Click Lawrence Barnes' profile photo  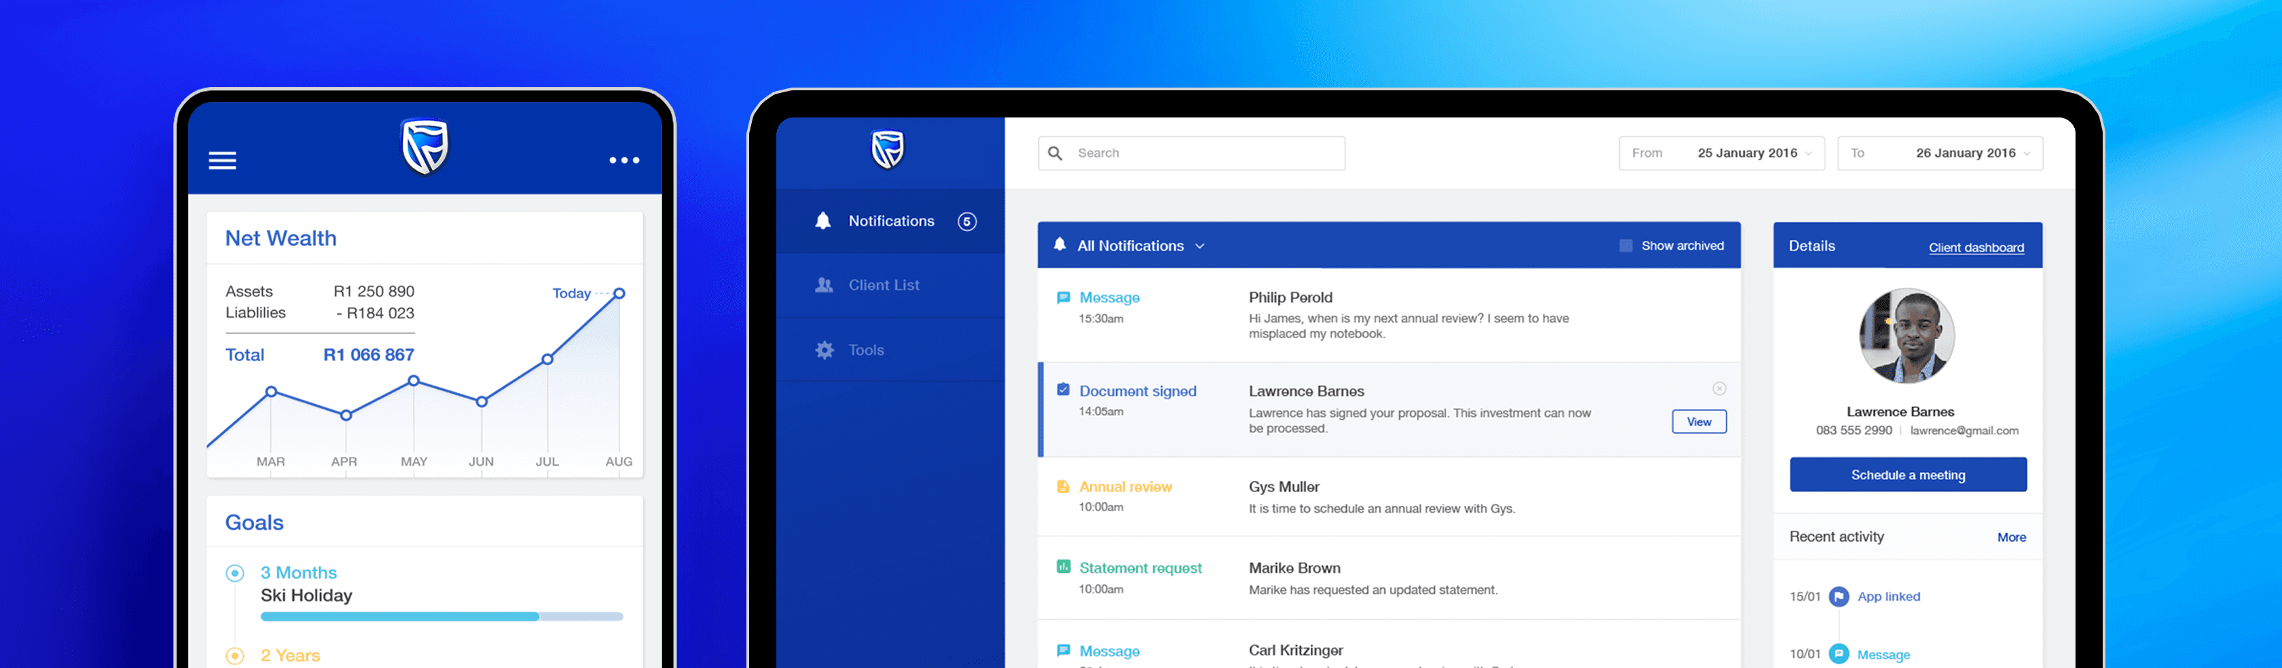click(1906, 336)
